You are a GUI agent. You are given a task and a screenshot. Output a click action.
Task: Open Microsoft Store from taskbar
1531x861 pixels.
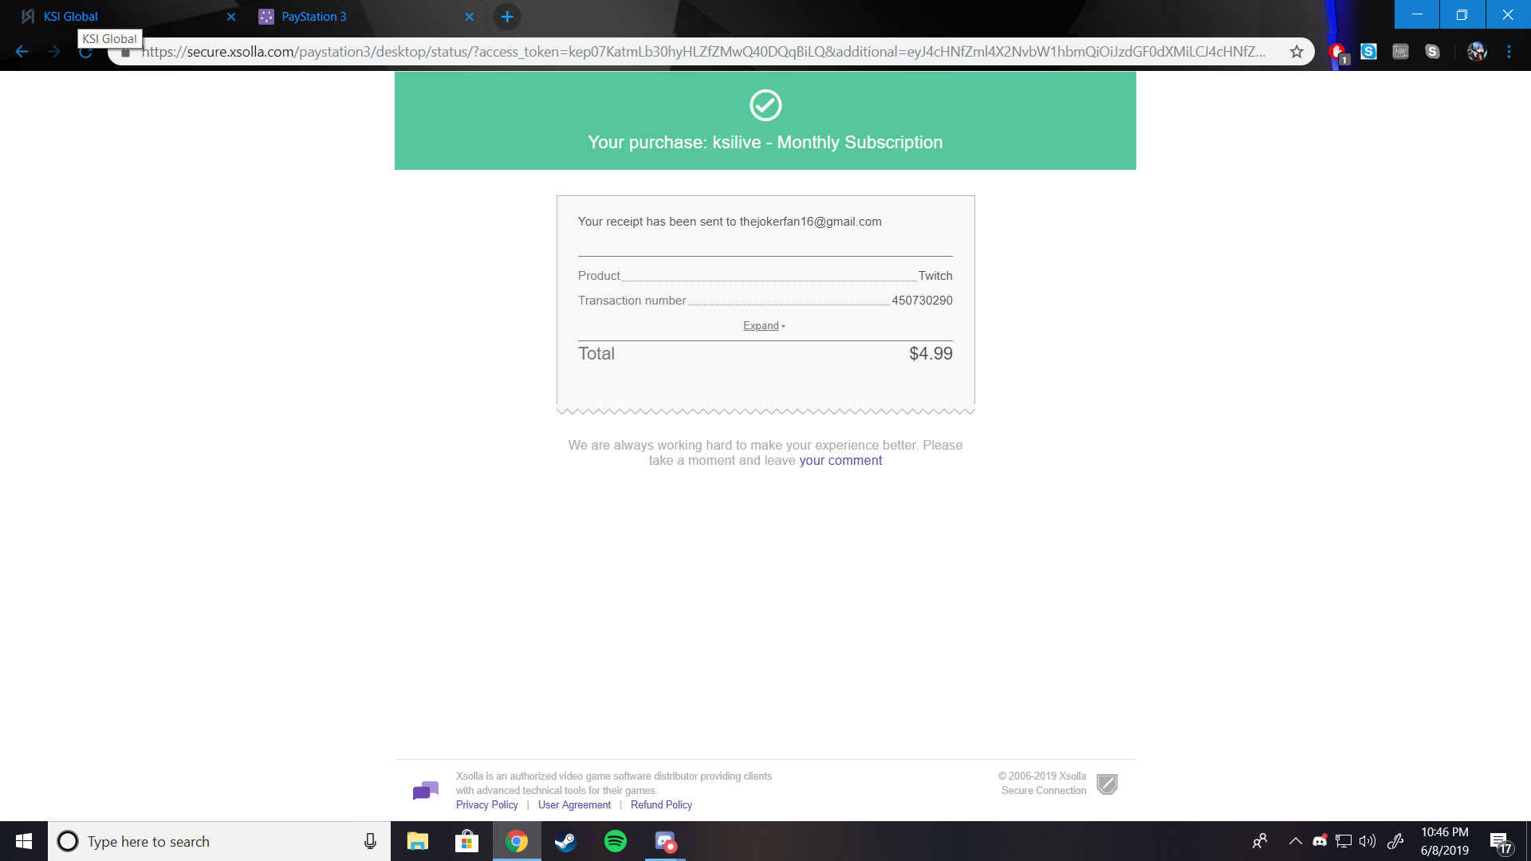pyautogui.click(x=467, y=841)
